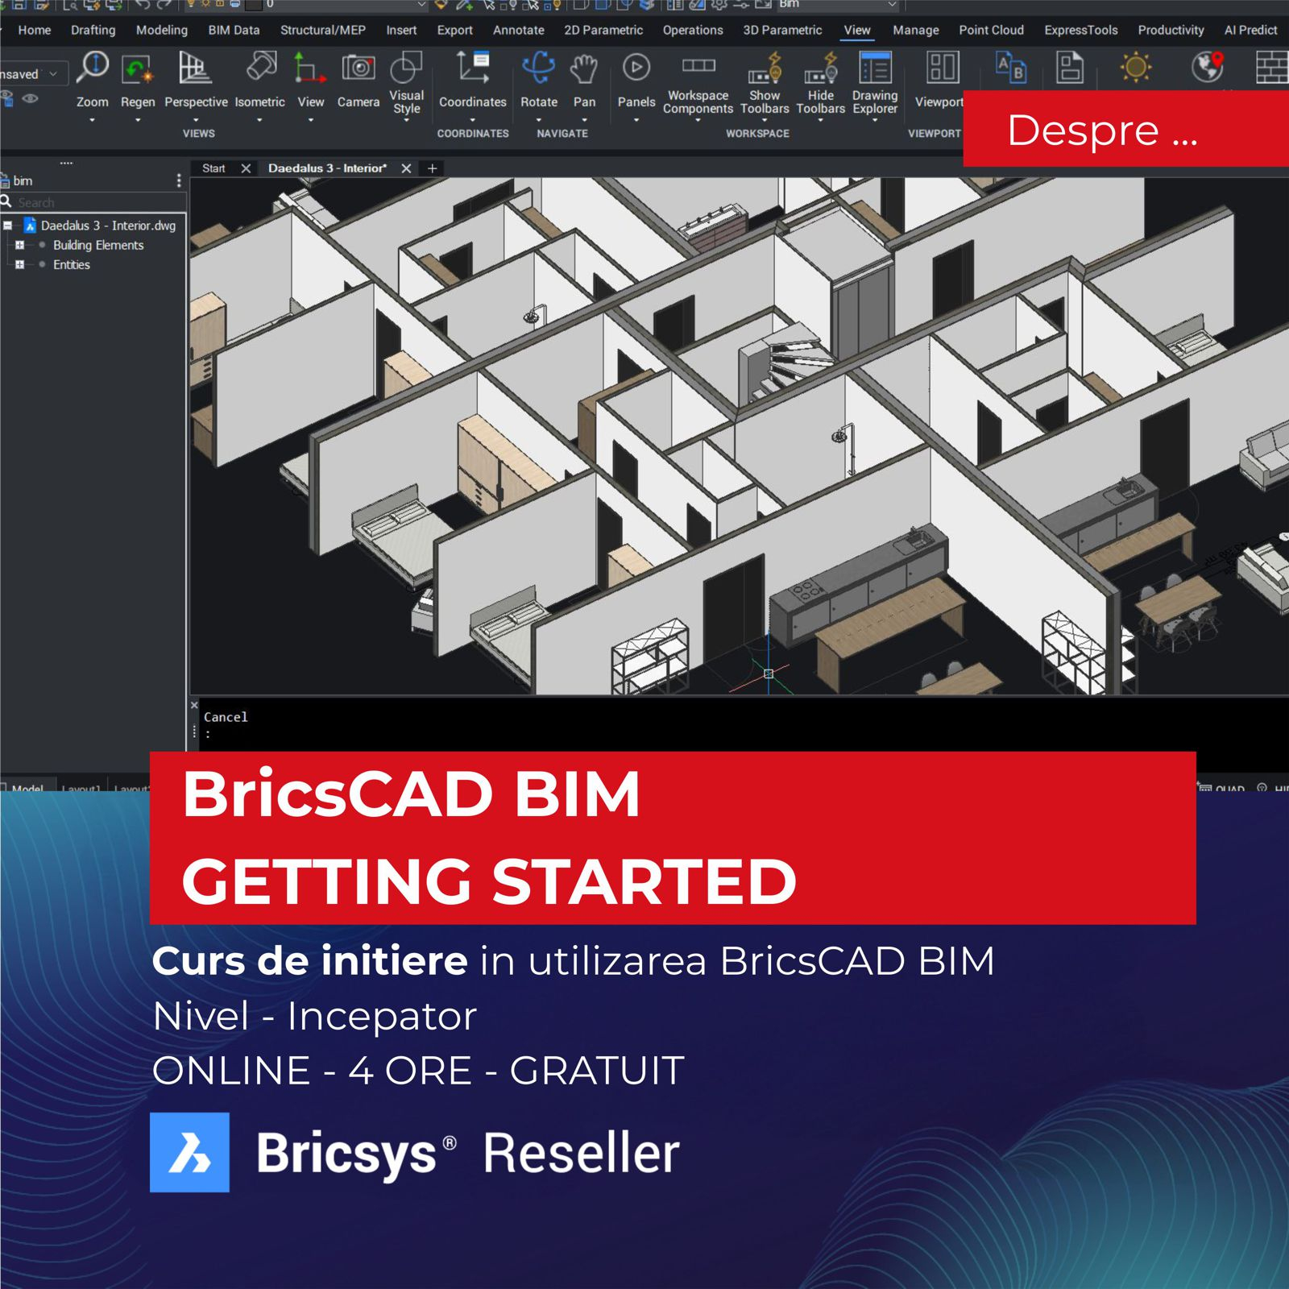This screenshot has height=1289, width=1289.
Task: Collapse the Daedalus 3 - Interior.dwg tree node
Action: click(x=8, y=226)
